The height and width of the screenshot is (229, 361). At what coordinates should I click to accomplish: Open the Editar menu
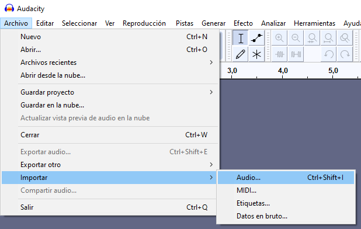45,23
